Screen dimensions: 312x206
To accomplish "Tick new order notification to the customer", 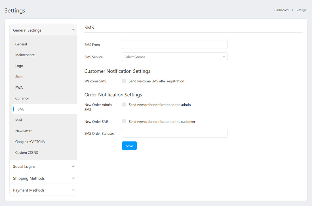I will point(124,122).
